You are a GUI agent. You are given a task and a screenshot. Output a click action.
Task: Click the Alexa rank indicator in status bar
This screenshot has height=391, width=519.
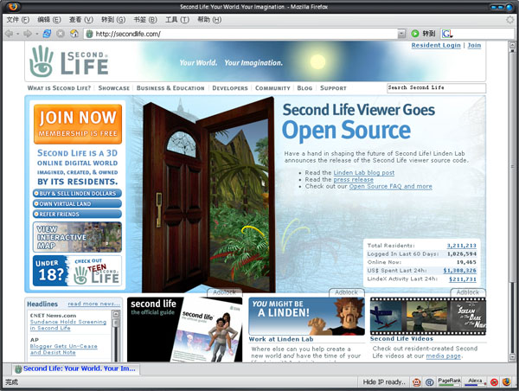click(477, 381)
